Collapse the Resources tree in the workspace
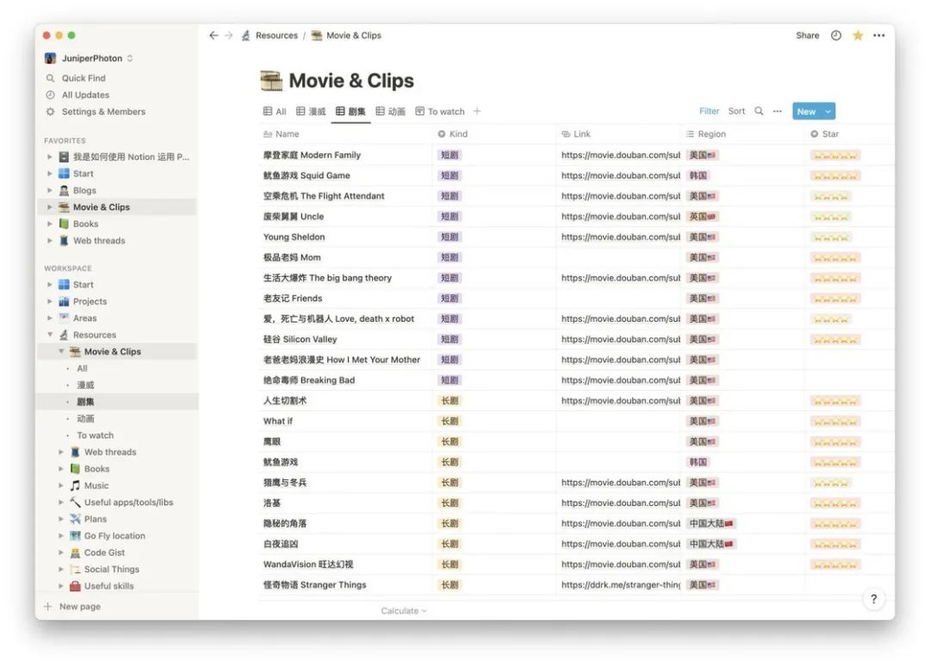The height and width of the screenshot is (666, 930). (x=50, y=335)
